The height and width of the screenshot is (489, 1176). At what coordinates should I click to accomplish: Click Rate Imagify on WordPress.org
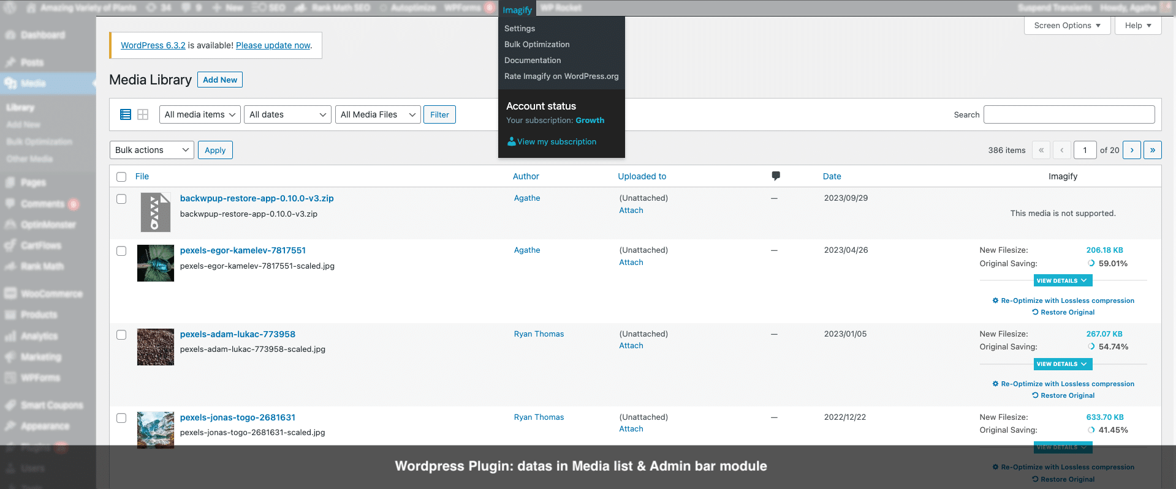pos(561,76)
